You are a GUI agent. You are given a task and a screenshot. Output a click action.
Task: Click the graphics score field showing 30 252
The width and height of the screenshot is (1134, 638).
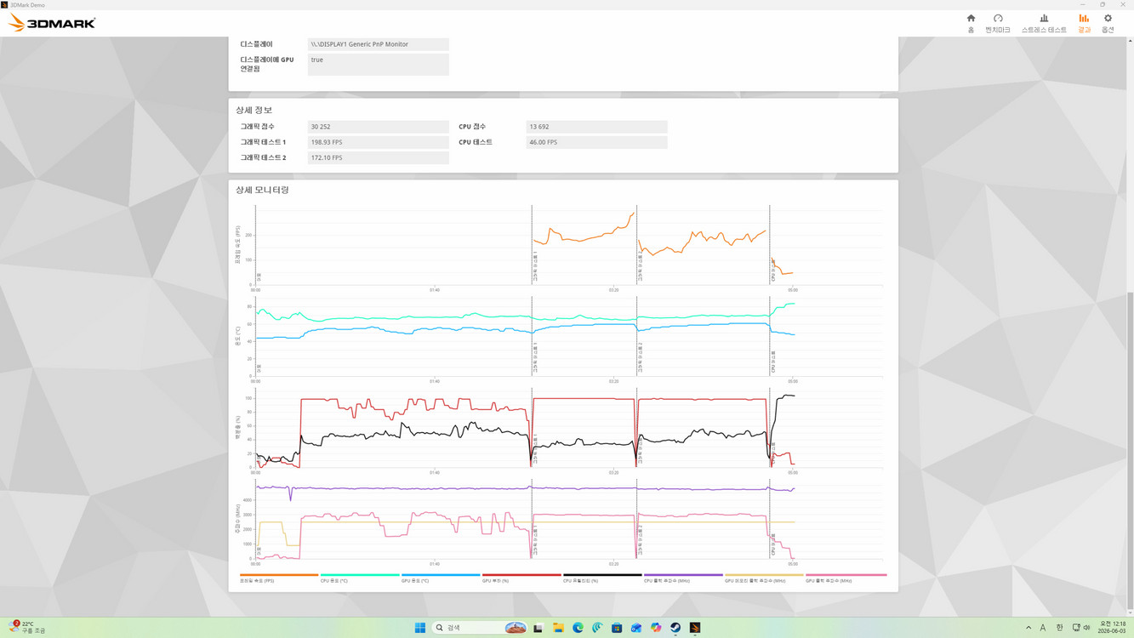pyautogui.click(x=378, y=127)
